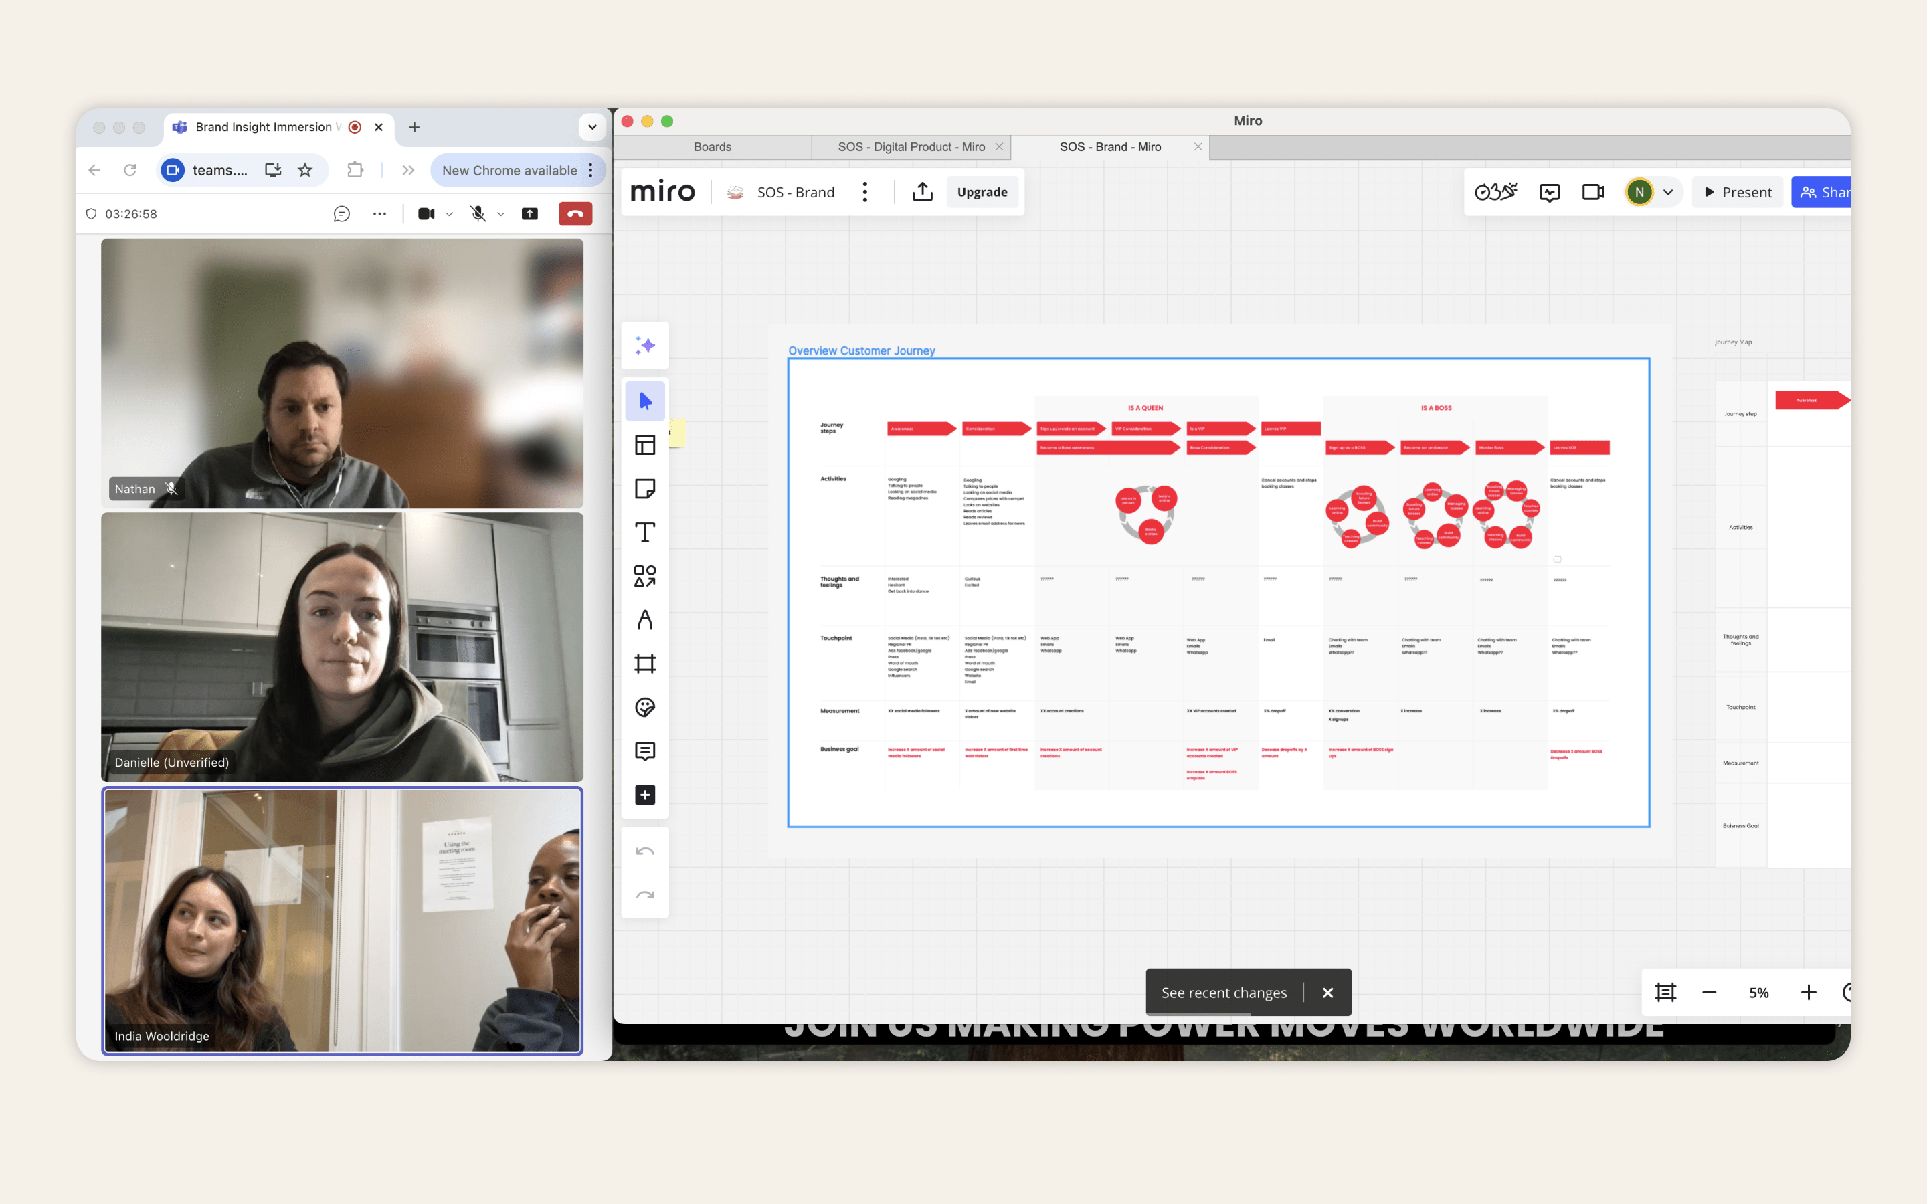The image size is (1927, 1204).
Task: Show hidden Chrome toolbar items chevron
Action: click(x=409, y=170)
